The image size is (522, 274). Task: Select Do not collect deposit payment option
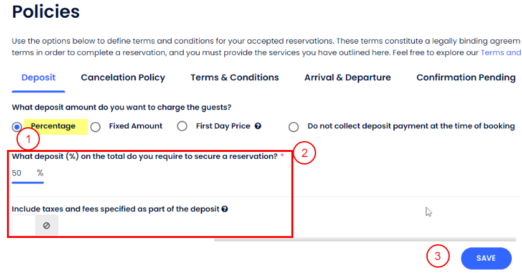coord(294,127)
